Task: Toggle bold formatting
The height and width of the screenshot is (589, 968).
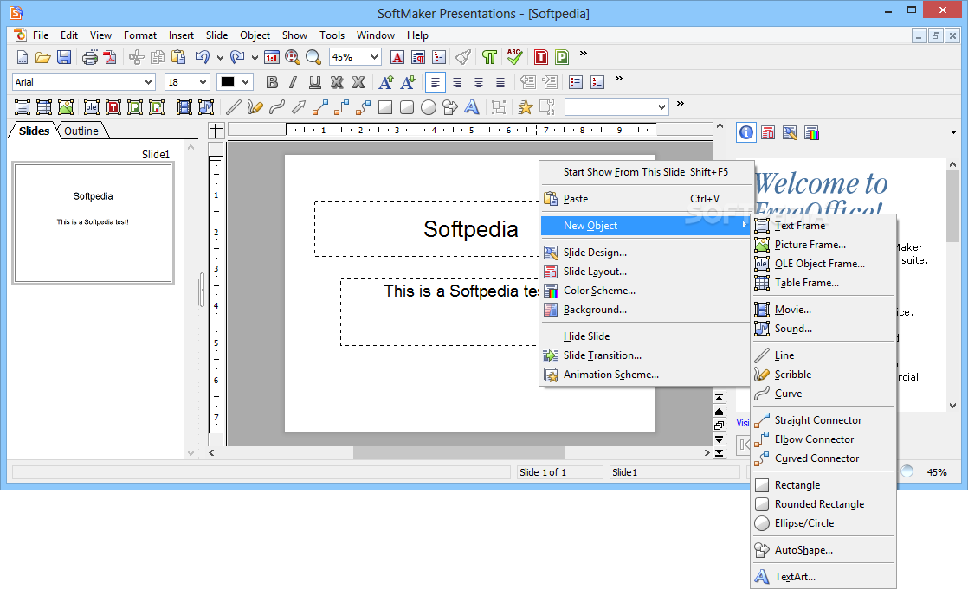Action: 272,82
